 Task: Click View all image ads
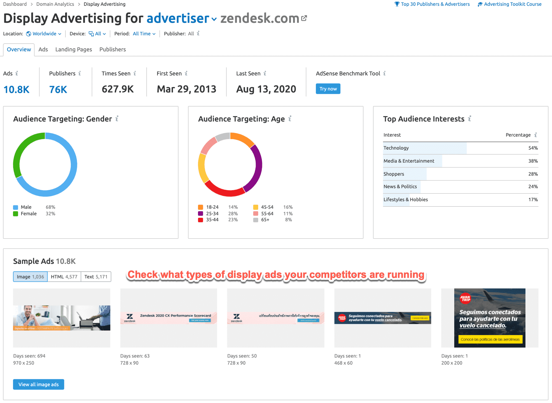pyautogui.click(x=38, y=384)
